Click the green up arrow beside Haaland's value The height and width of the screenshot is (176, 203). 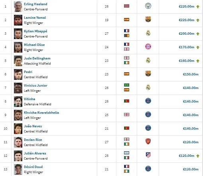tap(198, 6)
